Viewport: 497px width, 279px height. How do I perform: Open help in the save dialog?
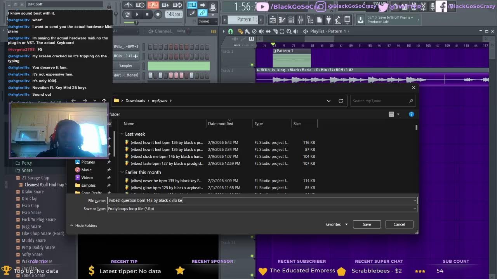click(412, 114)
